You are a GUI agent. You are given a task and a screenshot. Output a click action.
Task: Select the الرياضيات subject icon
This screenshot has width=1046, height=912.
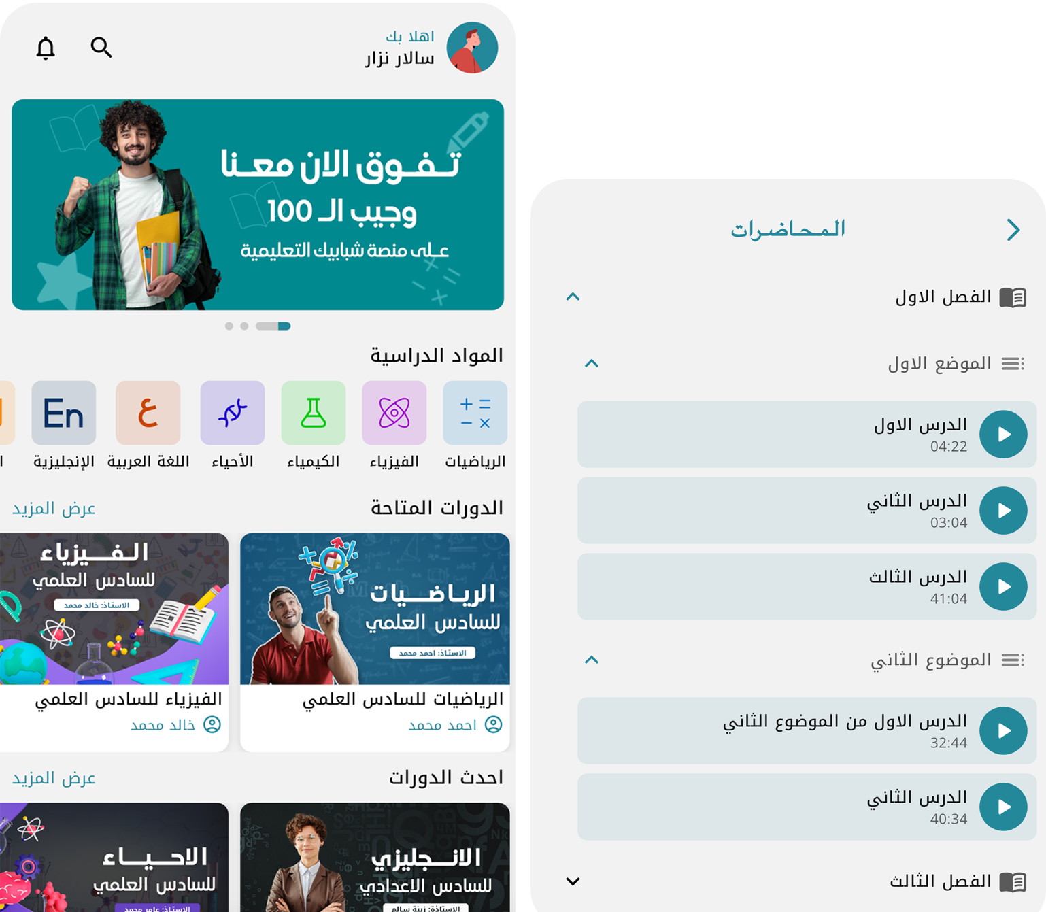[475, 413]
